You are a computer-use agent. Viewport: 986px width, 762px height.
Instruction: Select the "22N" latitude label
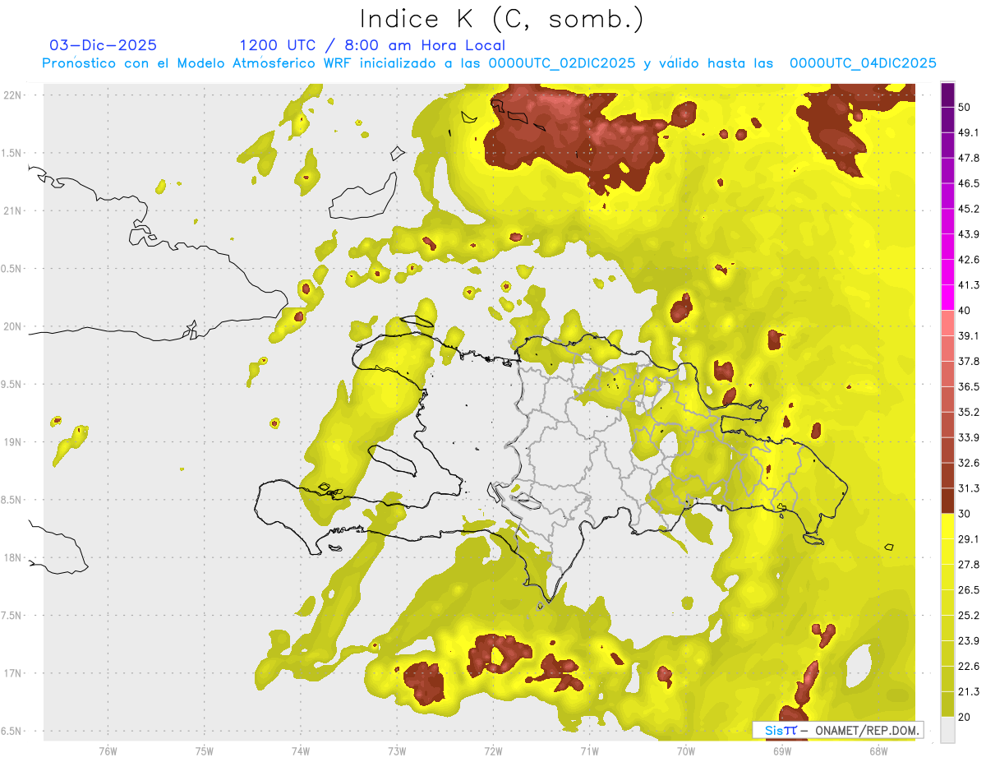tap(12, 95)
